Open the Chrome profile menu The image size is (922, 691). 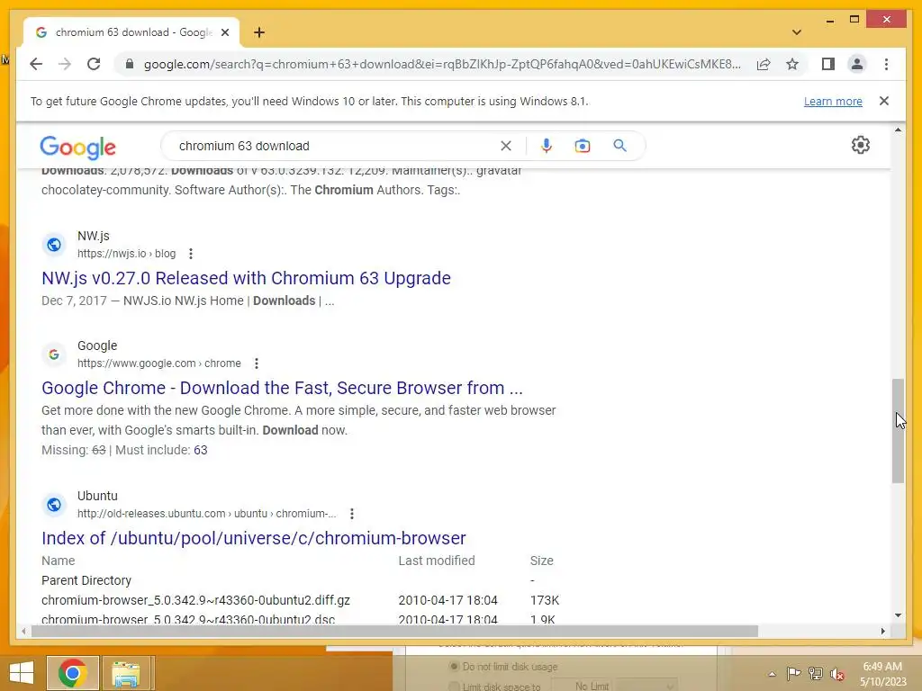pyautogui.click(x=857, y=64)
